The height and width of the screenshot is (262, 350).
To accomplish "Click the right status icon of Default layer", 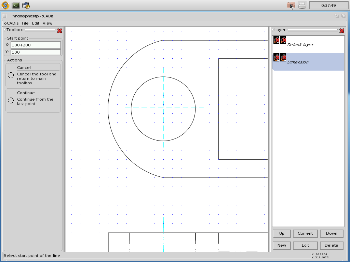I will 283,40.
